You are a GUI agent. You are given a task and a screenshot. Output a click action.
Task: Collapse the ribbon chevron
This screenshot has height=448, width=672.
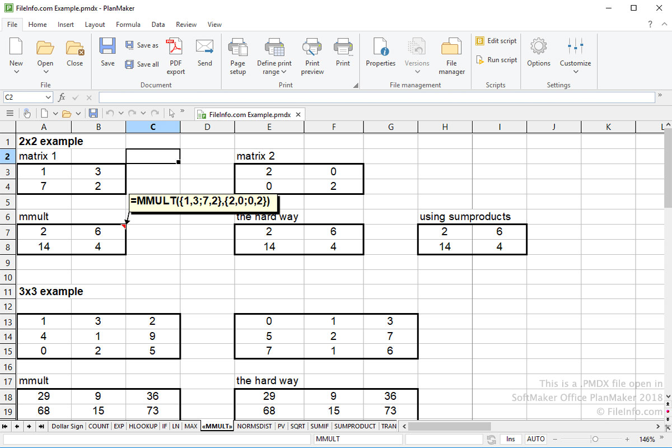point(665,25)
